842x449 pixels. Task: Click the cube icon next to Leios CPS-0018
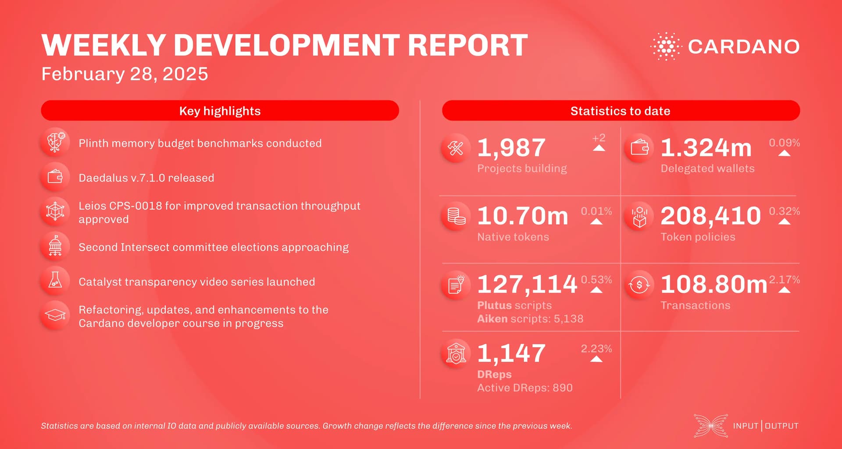coord(55,212)
